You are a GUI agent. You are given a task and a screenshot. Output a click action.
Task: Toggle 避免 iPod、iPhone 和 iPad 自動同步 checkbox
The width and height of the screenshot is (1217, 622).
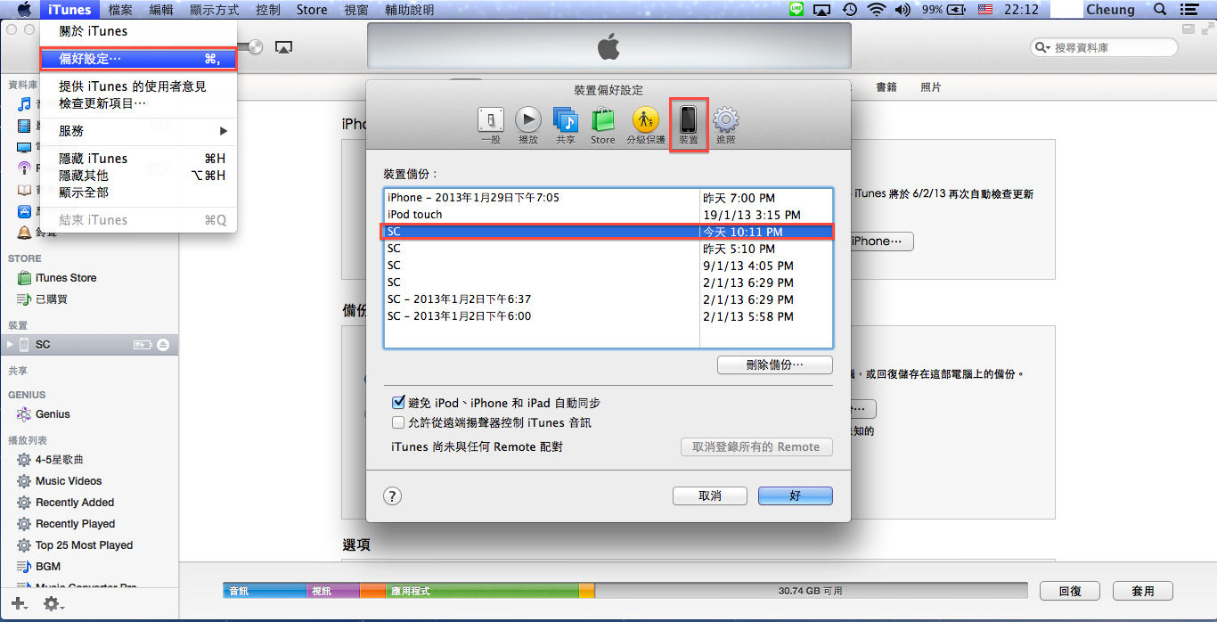[398, 403]
